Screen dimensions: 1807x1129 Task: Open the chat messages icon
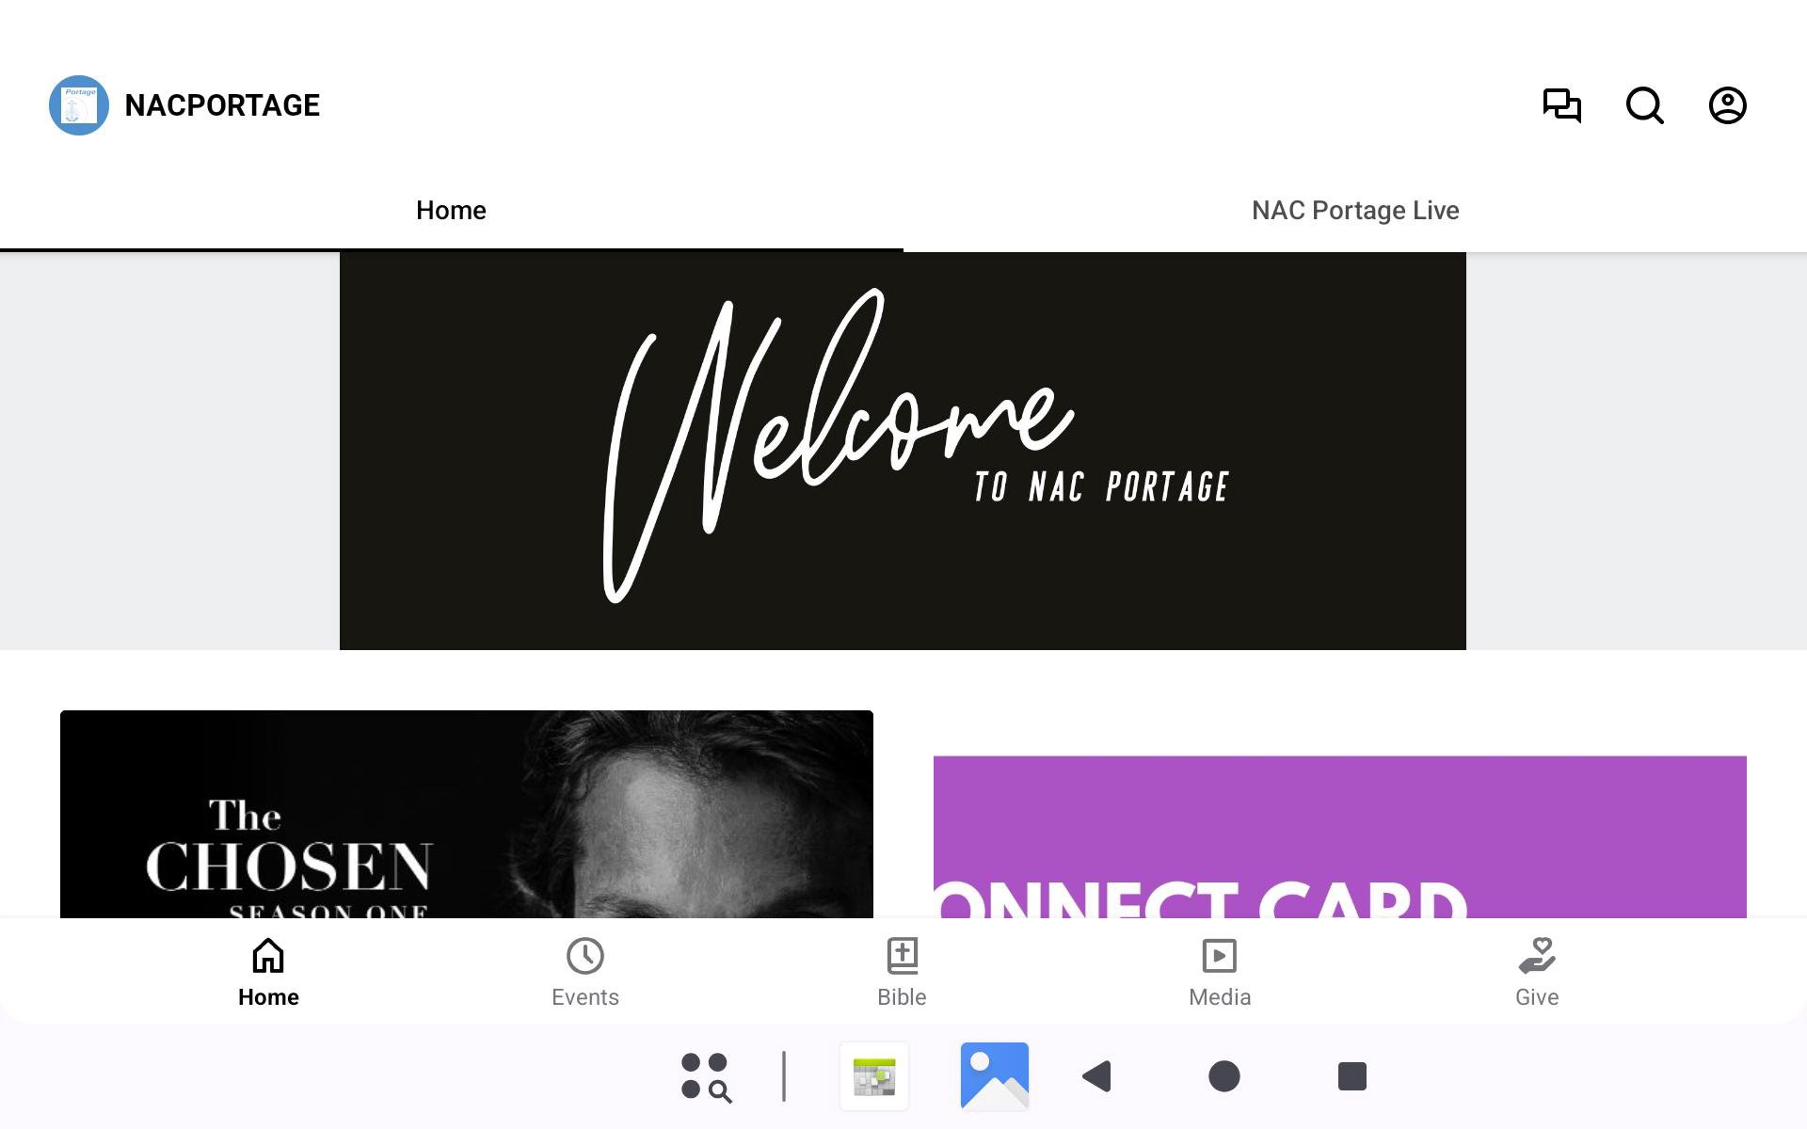pyautogui.click(x=1562, y=105)
